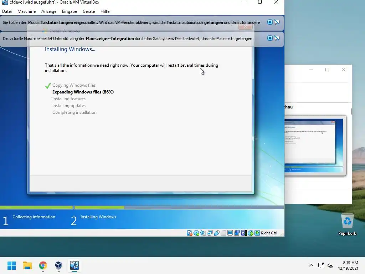Expand hidden system tray icons chevron
This screenshot has width=365, height=274.
click(311, 265)
